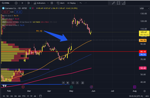The height and width of the screenshot is (98, 150).
Task: Click the redo arrow
Action: [86, 3]
